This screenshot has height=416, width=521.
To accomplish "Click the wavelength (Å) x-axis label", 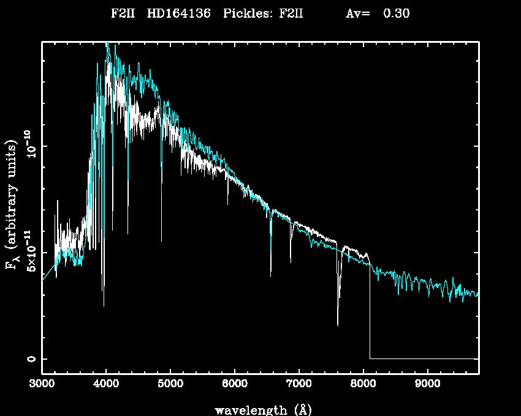I will pyautogui.click(x=260, y=409).
